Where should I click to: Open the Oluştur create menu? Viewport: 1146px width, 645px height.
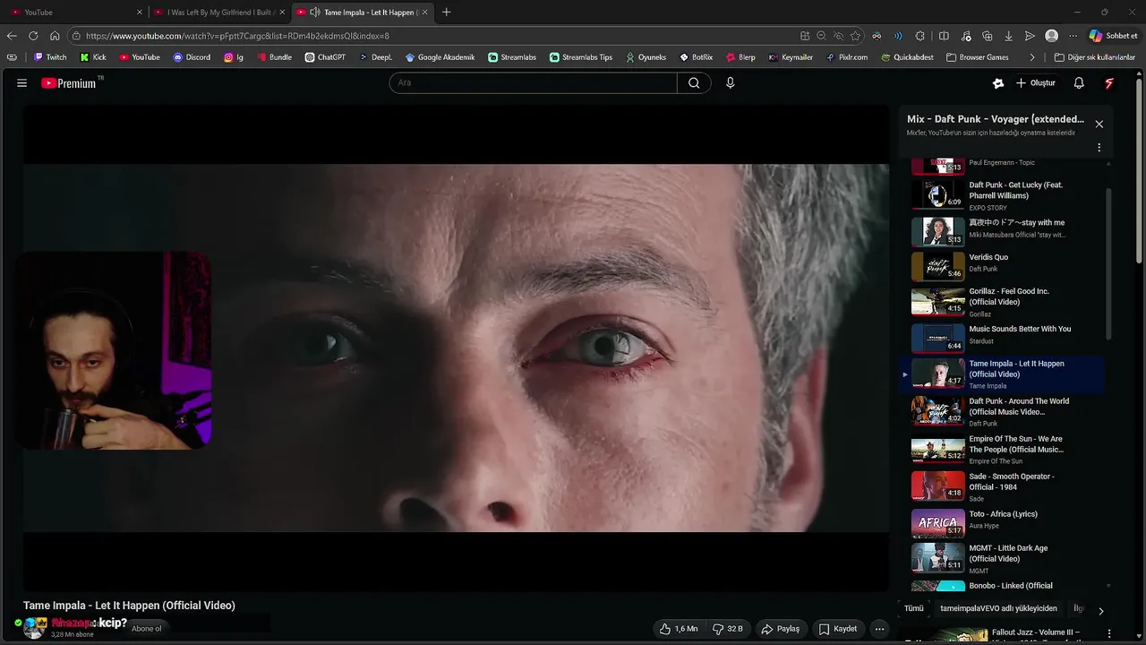1035,82
